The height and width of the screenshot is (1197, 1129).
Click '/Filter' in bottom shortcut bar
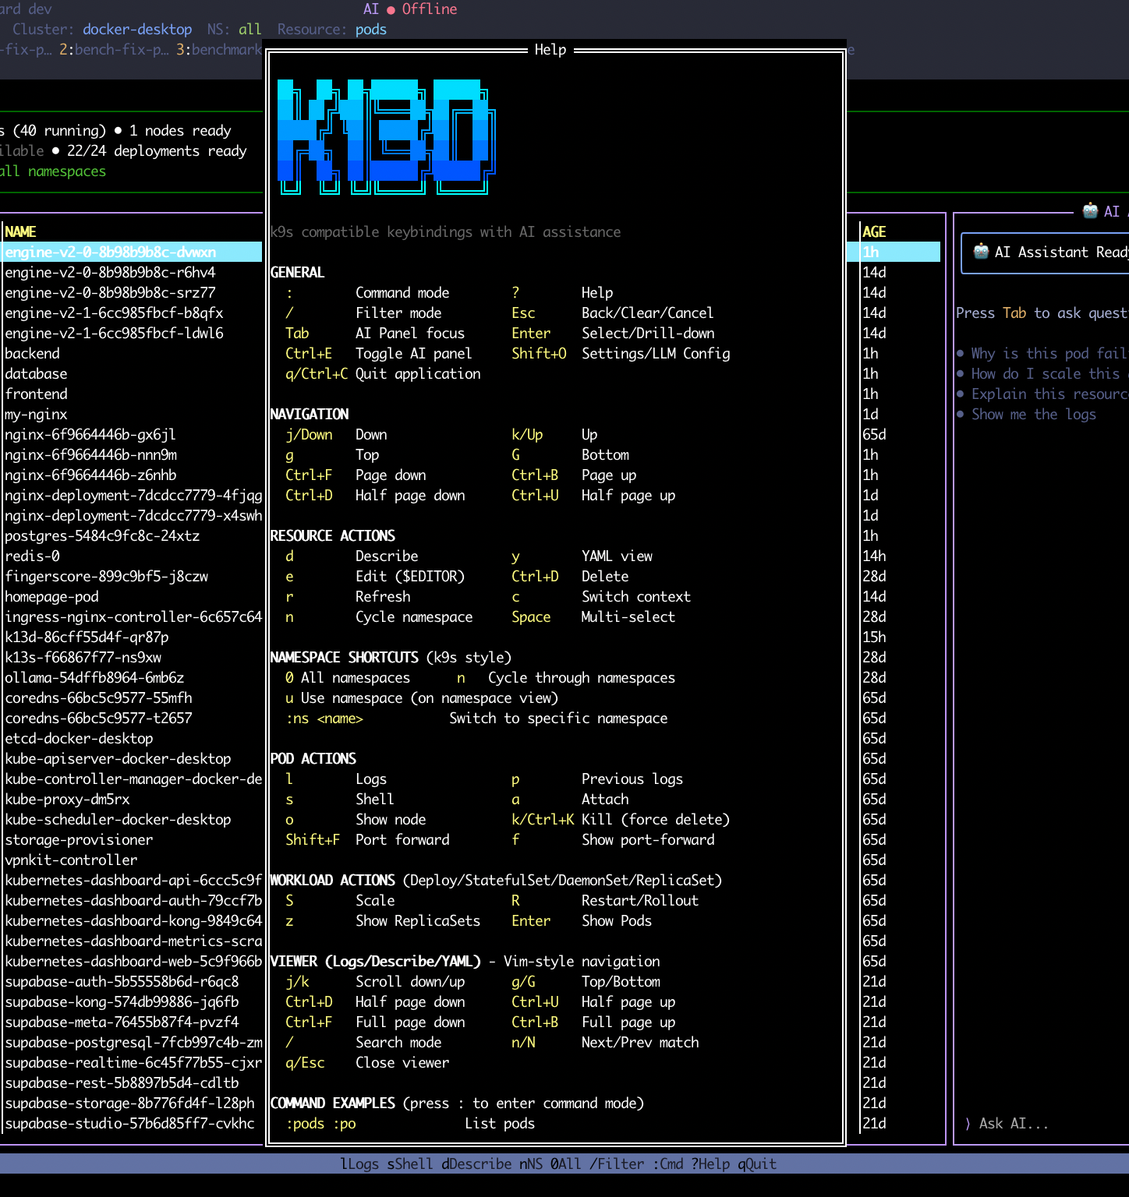(x=617, y=1163)
